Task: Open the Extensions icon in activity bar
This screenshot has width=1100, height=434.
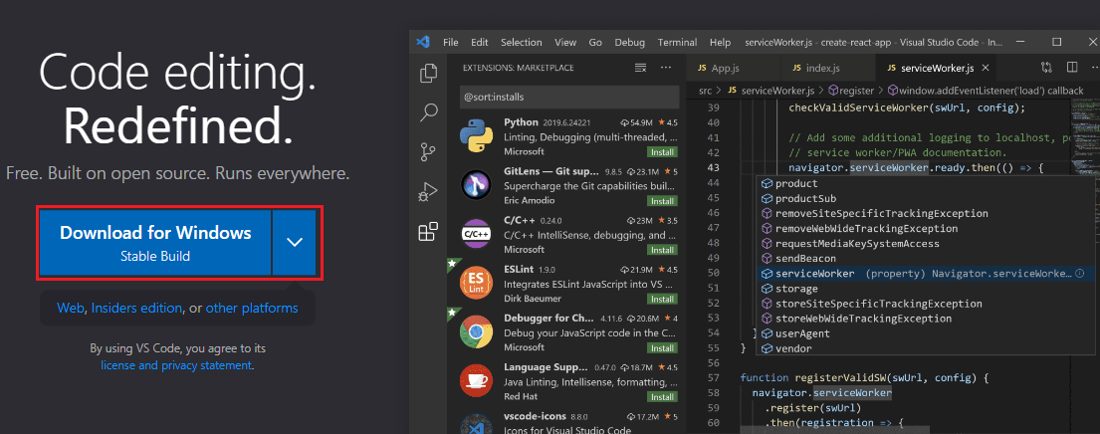Action: click(x=428, y=231)
